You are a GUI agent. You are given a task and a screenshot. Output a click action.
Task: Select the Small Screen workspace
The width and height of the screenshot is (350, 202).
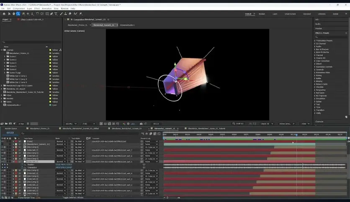coord(290,14)
